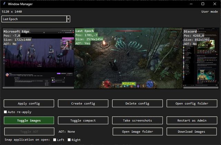Expand the config dropdown arrow
Viewport: 221px width, 145px height.
point(68,19)
